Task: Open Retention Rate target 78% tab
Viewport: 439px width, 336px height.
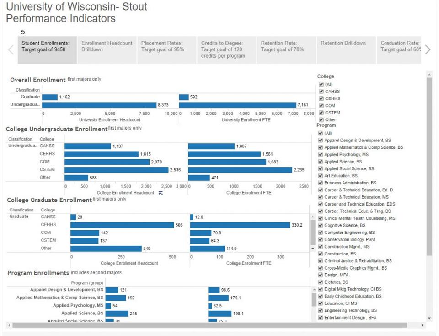Action: pyautogui.click(x=286, y=50)
